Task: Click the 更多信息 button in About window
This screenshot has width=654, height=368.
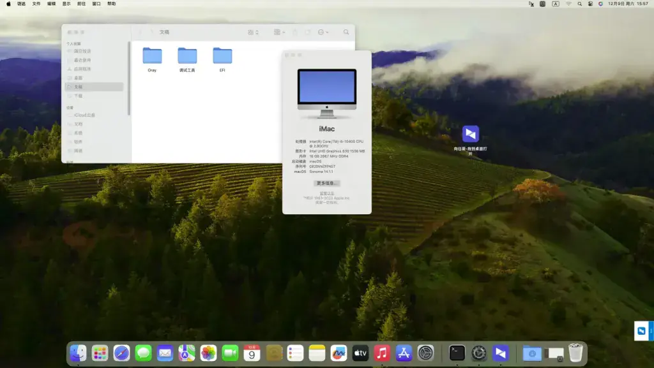Action: (x=326, y=183)
